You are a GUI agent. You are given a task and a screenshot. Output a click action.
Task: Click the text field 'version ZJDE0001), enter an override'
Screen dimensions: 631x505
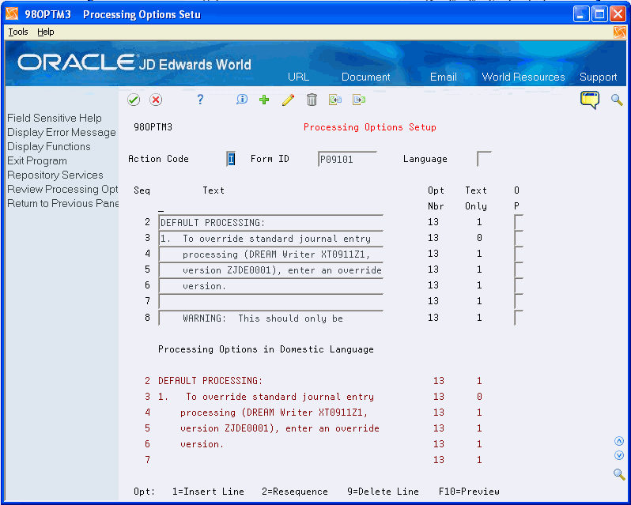[271, 269]
